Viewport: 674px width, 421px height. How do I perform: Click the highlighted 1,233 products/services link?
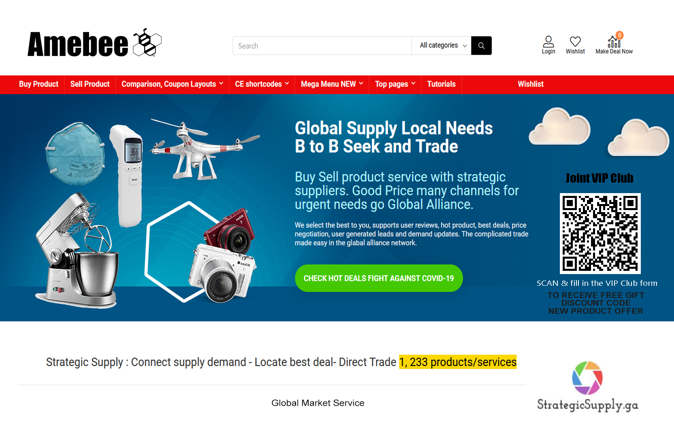(x=458, y=362)
